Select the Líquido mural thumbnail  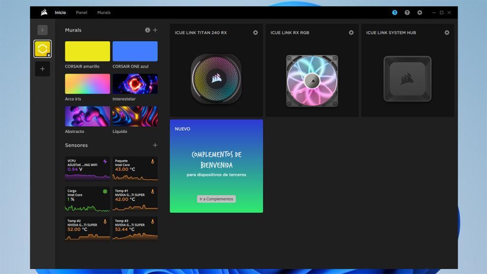pyautogui.click(x=135, y=116)
